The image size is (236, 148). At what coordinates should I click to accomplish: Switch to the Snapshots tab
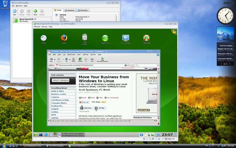click(x=70, y=10)
